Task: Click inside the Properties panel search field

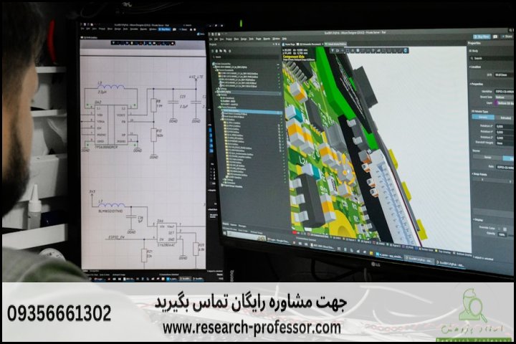Action: click(x=492, y=58)
